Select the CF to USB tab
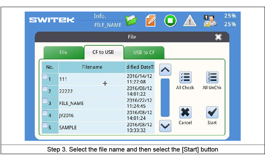Image resolution: width=265 pixels, height=164 pixels. [x=104, y=52]
